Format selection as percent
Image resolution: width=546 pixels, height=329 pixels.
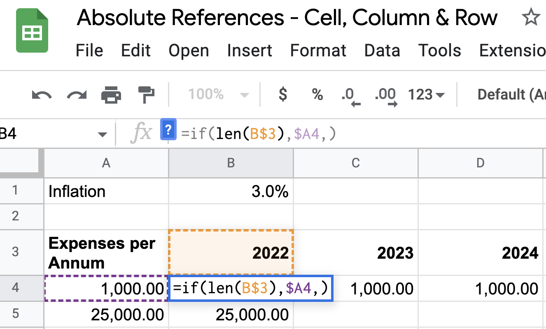point(317,95)
